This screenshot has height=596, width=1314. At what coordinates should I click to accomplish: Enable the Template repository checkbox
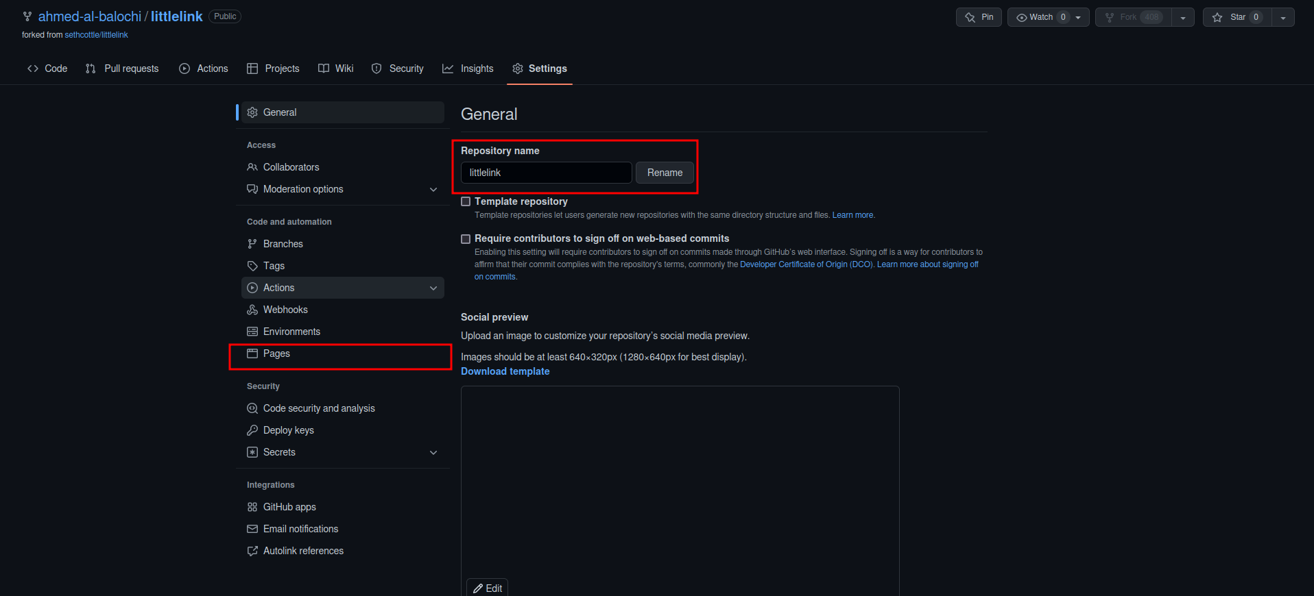click(x=466, y=201)
